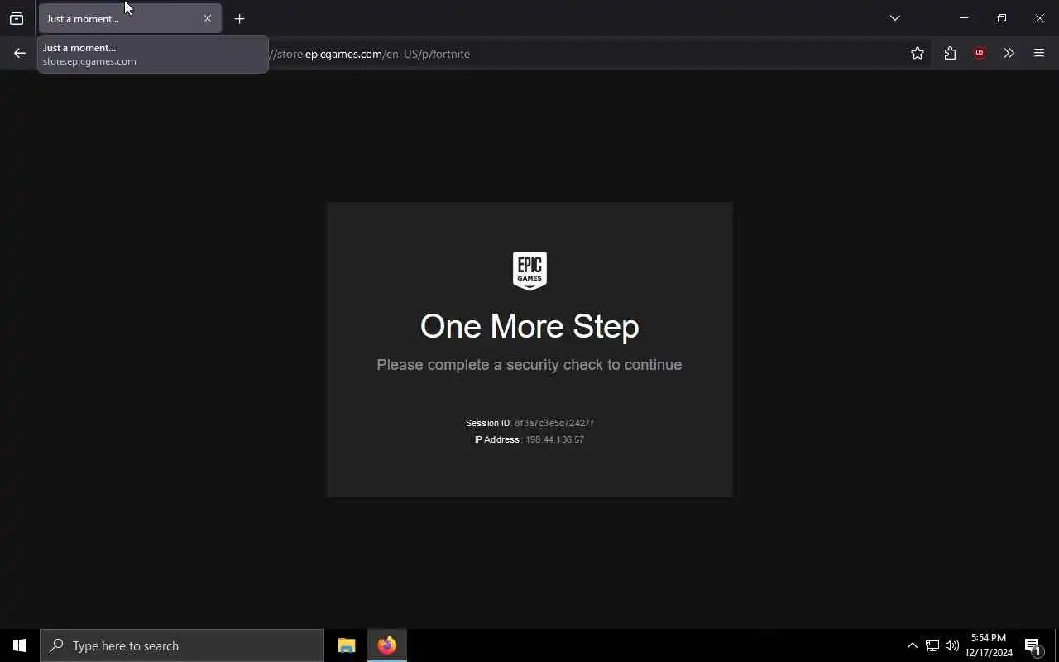The image size is (1059, 662).
Task: Open the notification center icon
Action: [x=1033, y=645]
